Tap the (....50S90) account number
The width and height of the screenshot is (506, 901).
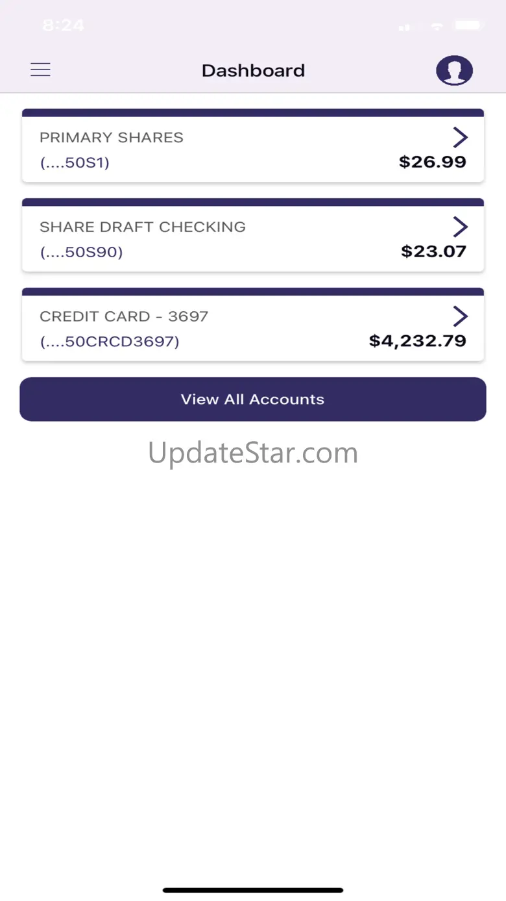pyautogui.click(x=81, y=252)
